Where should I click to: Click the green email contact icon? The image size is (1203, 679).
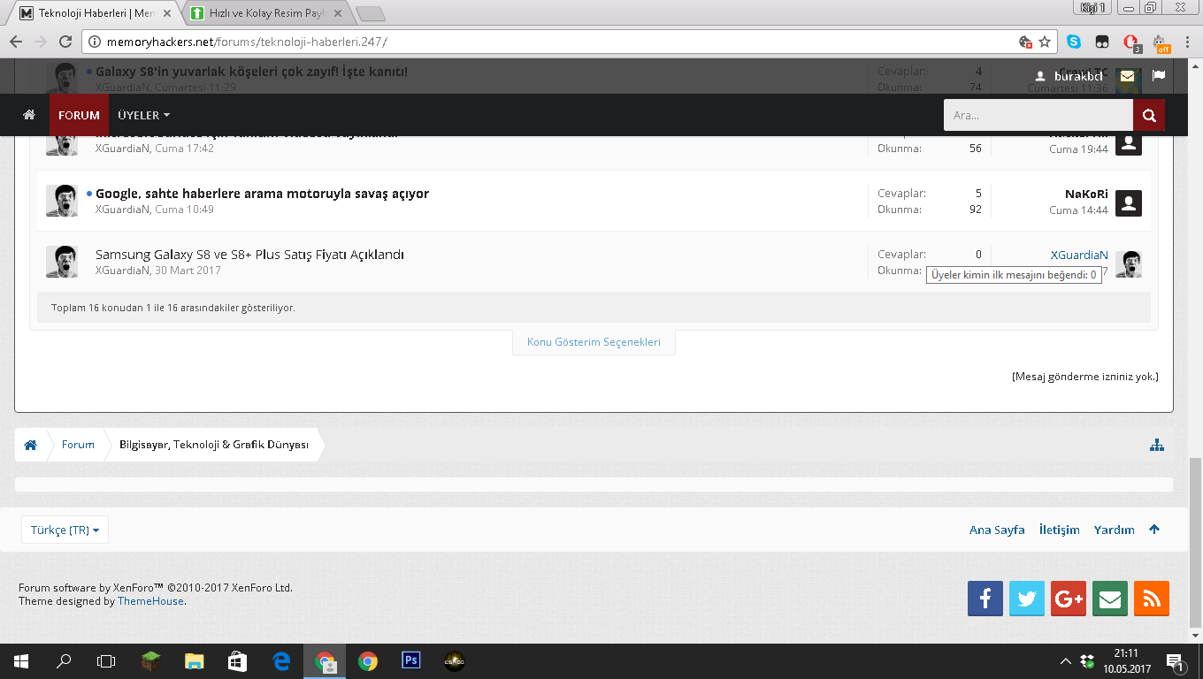click(1110, 599)
